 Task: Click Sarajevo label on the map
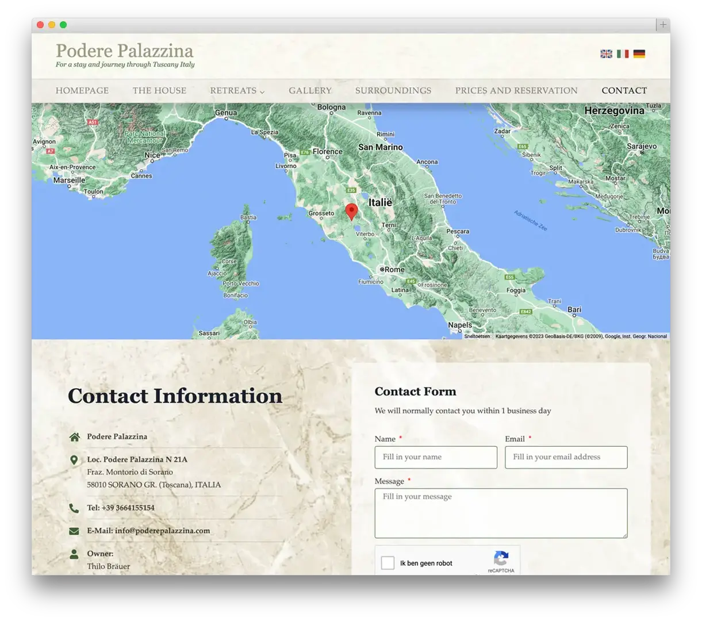coord(642,147)
